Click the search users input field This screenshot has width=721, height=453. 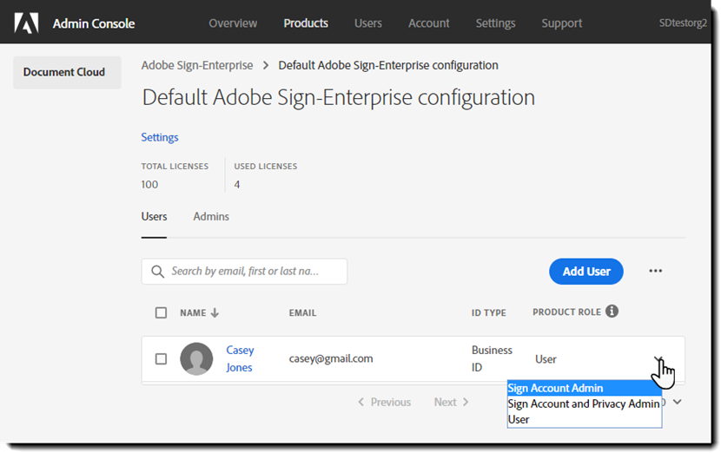pos(252,272)
